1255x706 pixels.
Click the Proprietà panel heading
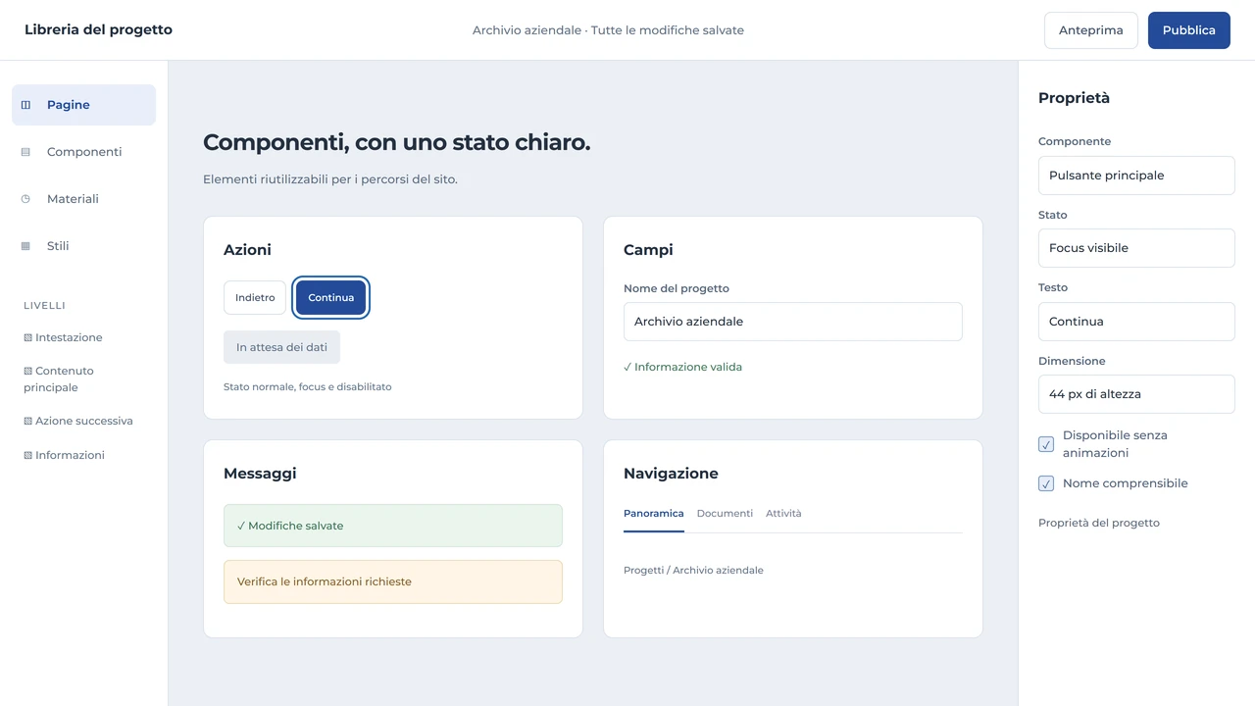tap(1074, 98)
